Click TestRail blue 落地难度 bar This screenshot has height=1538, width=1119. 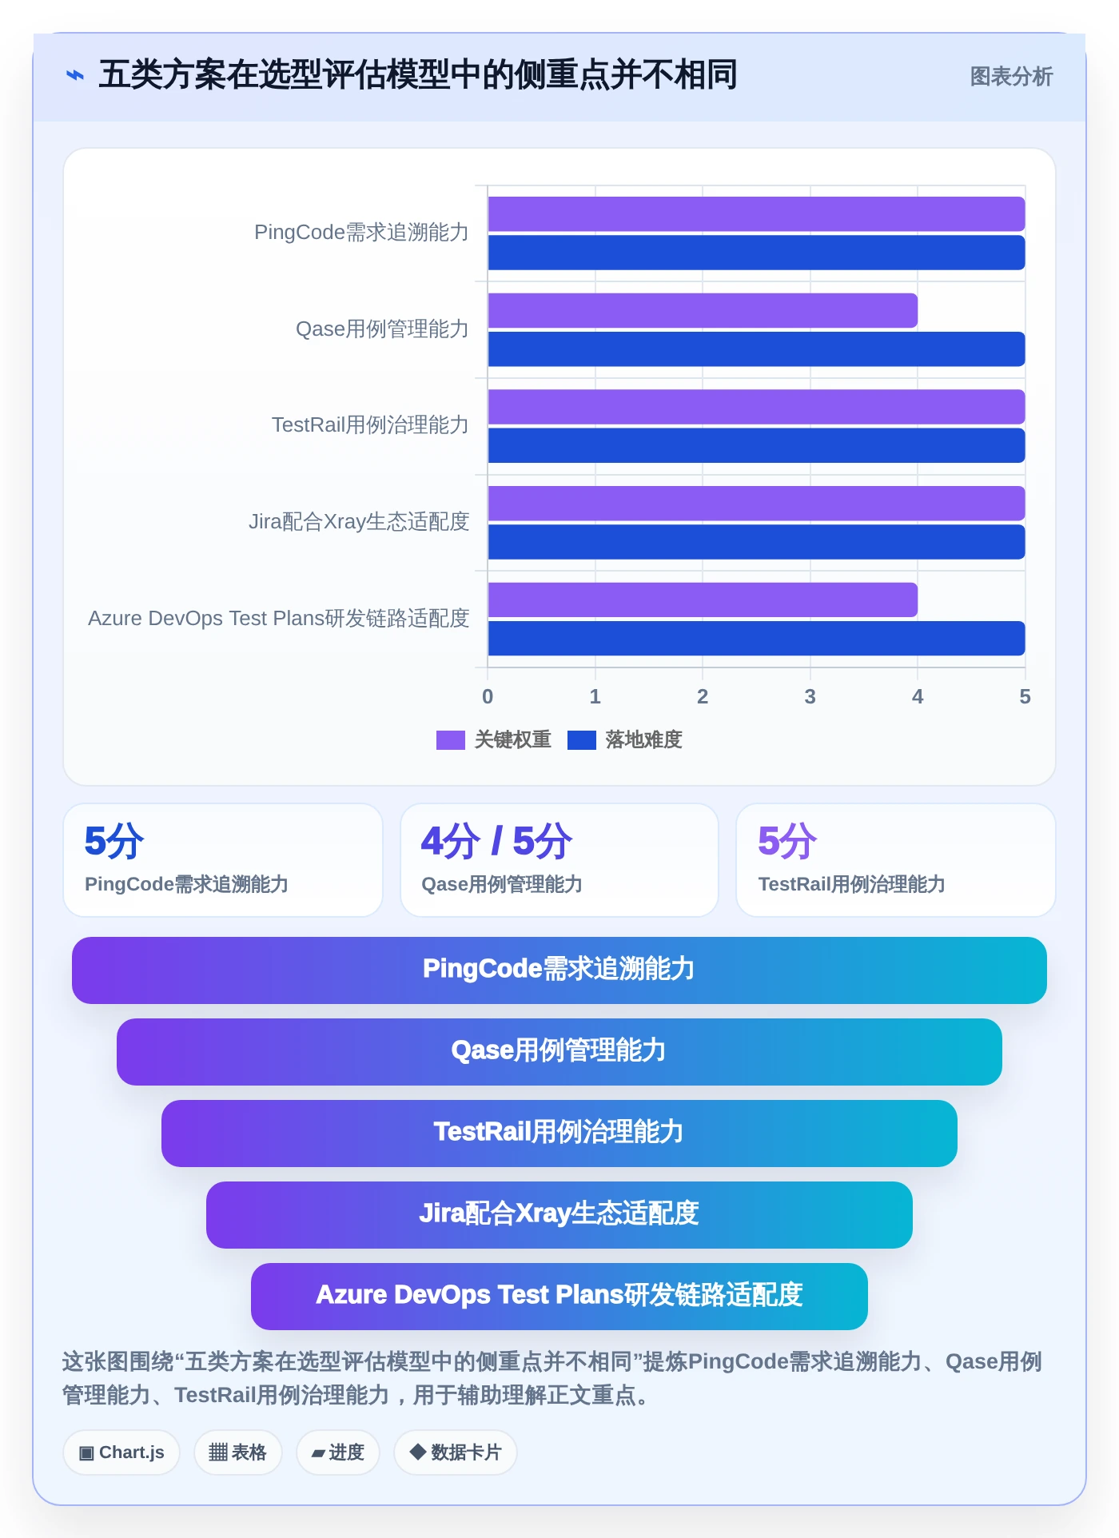[756, 445]
